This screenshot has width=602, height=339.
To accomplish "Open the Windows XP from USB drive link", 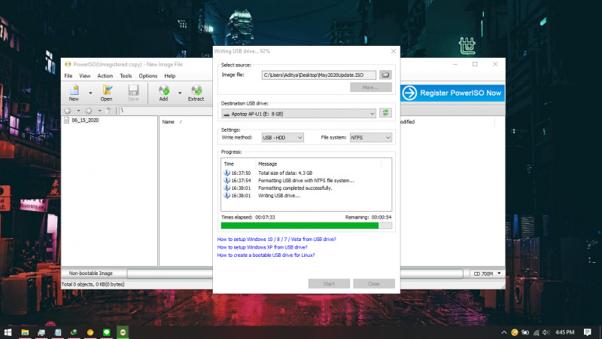I will 262,247.
